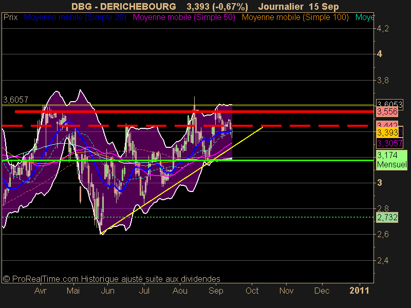Screen dimensions: 411x308
Task: Click the Jul month on the time axis
Action: point(144,291)
